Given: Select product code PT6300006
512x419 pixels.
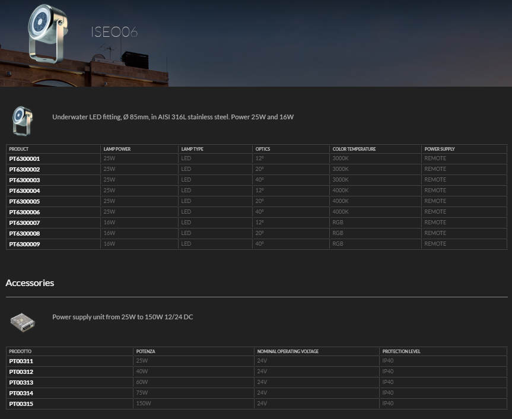Looking at the screenshot, I should click(24, 212).
